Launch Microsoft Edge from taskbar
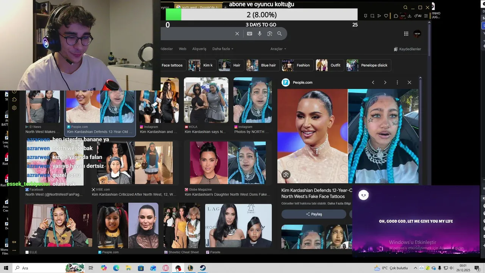Image resolution: width=485 pixels, height=273 pixels. [x=116, y=268]
